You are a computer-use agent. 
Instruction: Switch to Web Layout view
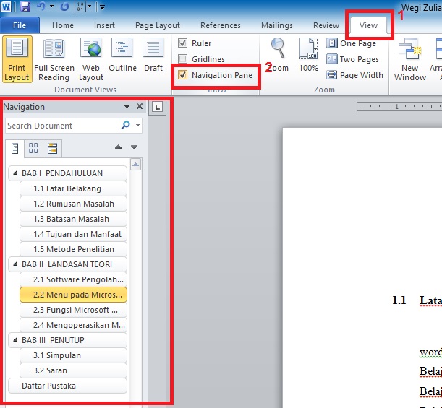tap(90, 59)
